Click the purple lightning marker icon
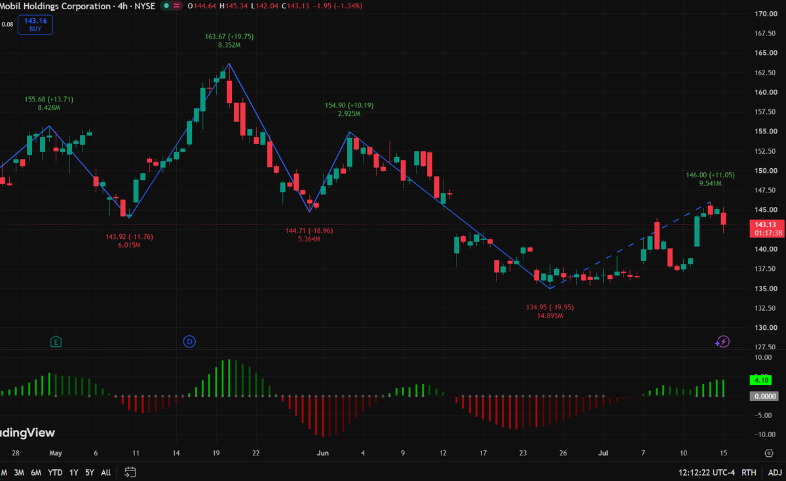 click(722, 341)
